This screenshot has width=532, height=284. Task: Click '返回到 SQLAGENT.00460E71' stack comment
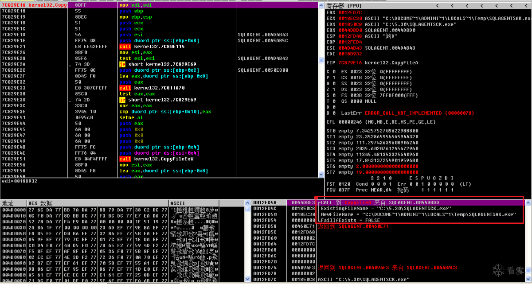[353, 226]
